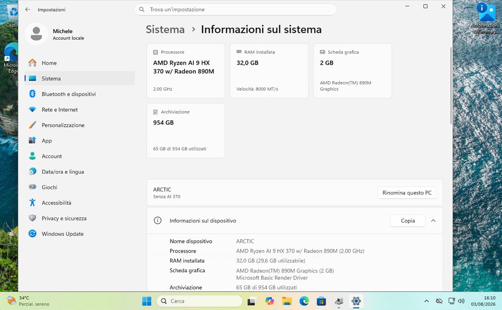
Task: Click Senza AI 370 under ARCTIC
Action: (167, 196)
